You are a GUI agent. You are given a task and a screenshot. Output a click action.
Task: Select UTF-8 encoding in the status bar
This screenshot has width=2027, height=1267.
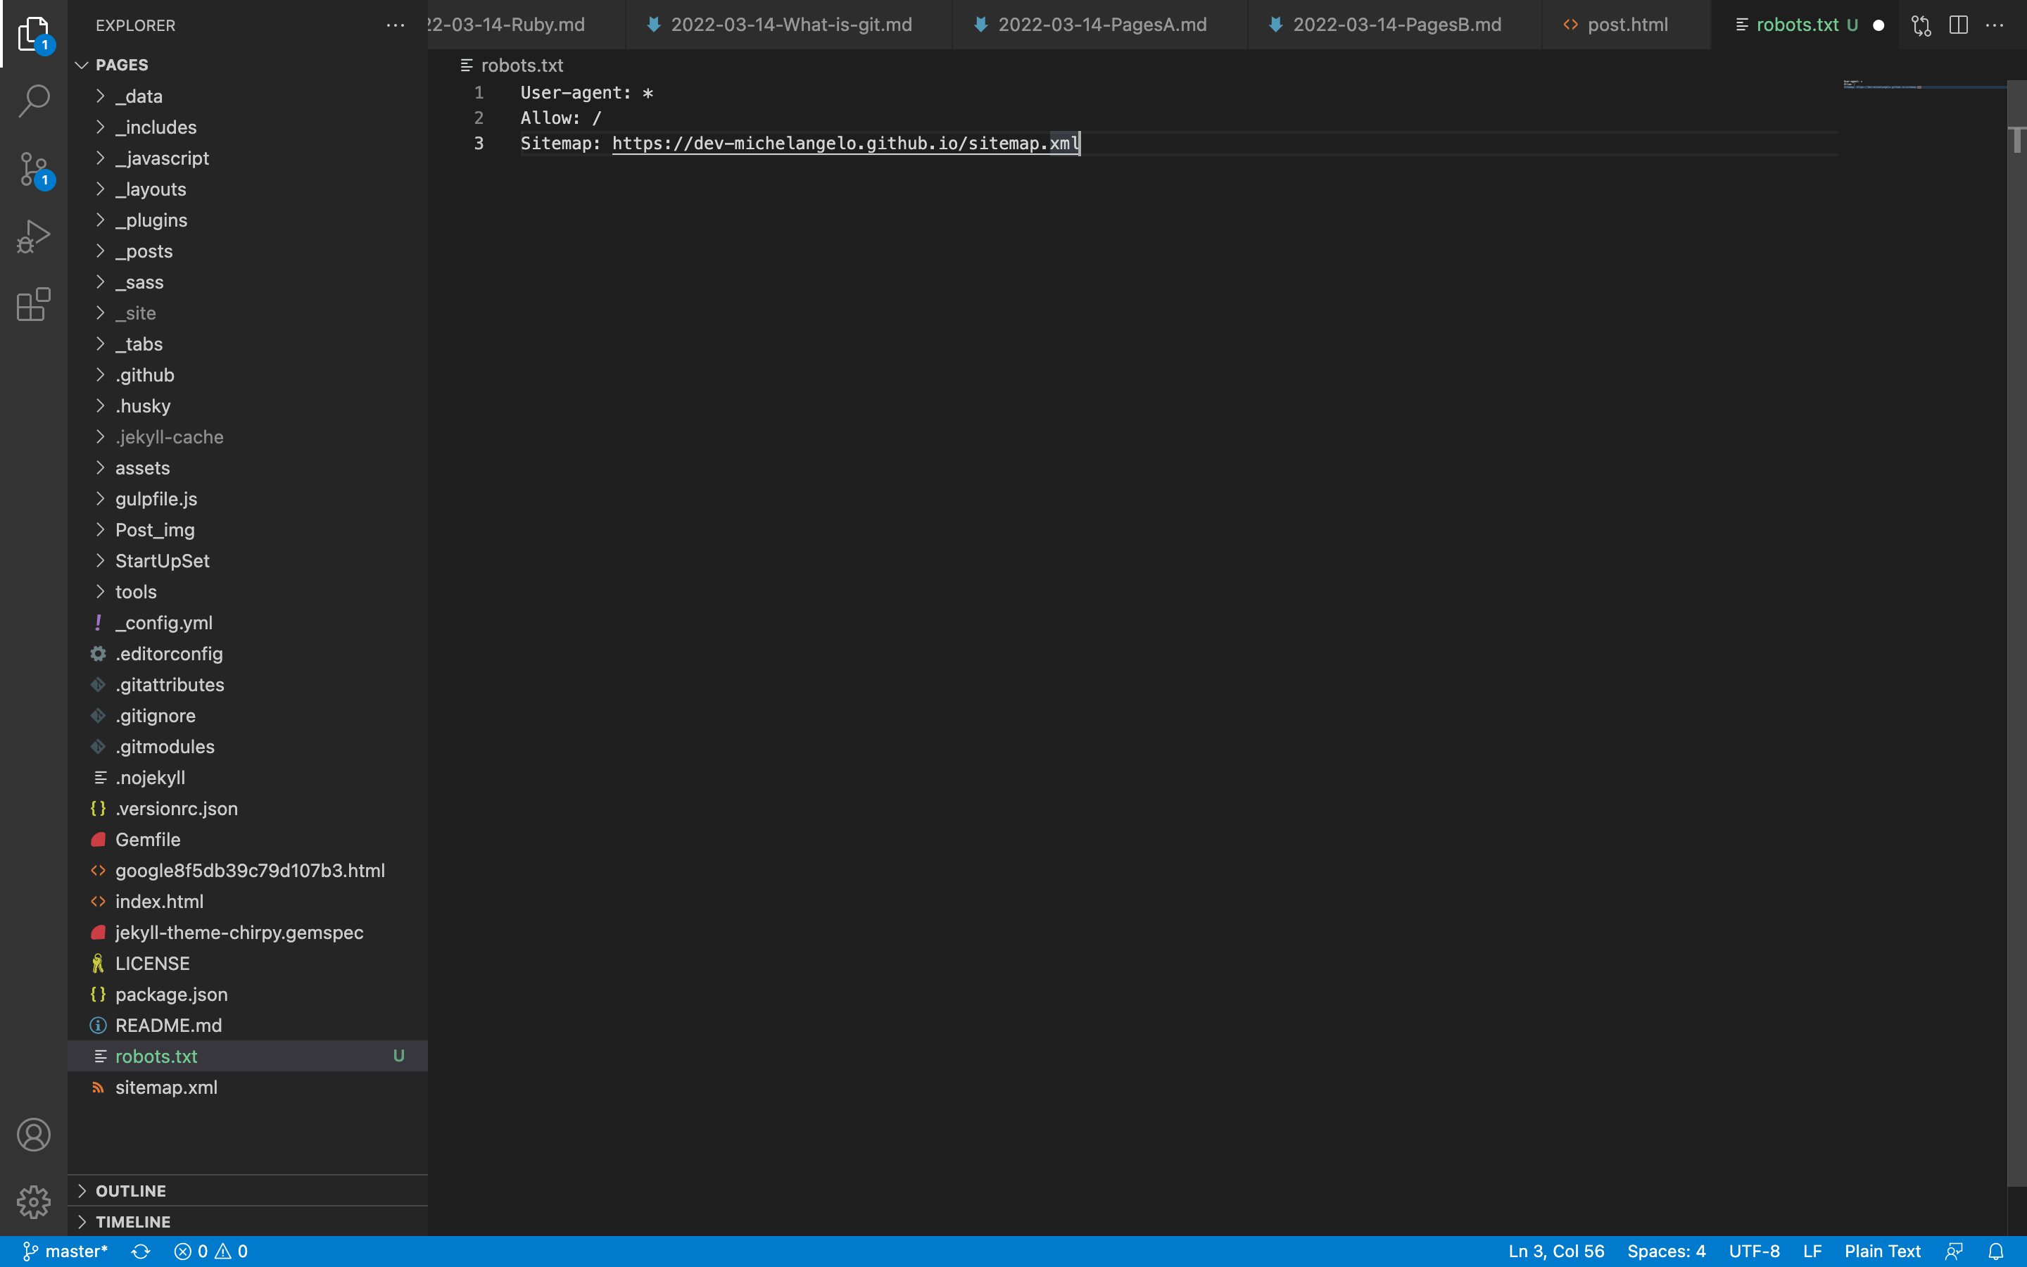tap(1753, 1250)
